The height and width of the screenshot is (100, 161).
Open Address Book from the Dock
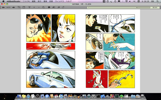click(x=52, y=96)
